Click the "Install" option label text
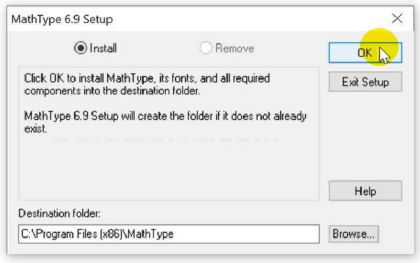420x263 pixels. coord(104,48)
